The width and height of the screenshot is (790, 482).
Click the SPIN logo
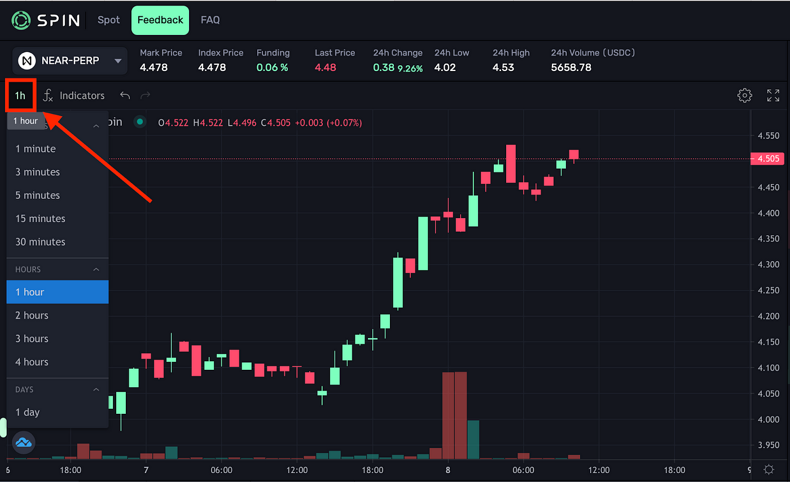click(46, 20)
